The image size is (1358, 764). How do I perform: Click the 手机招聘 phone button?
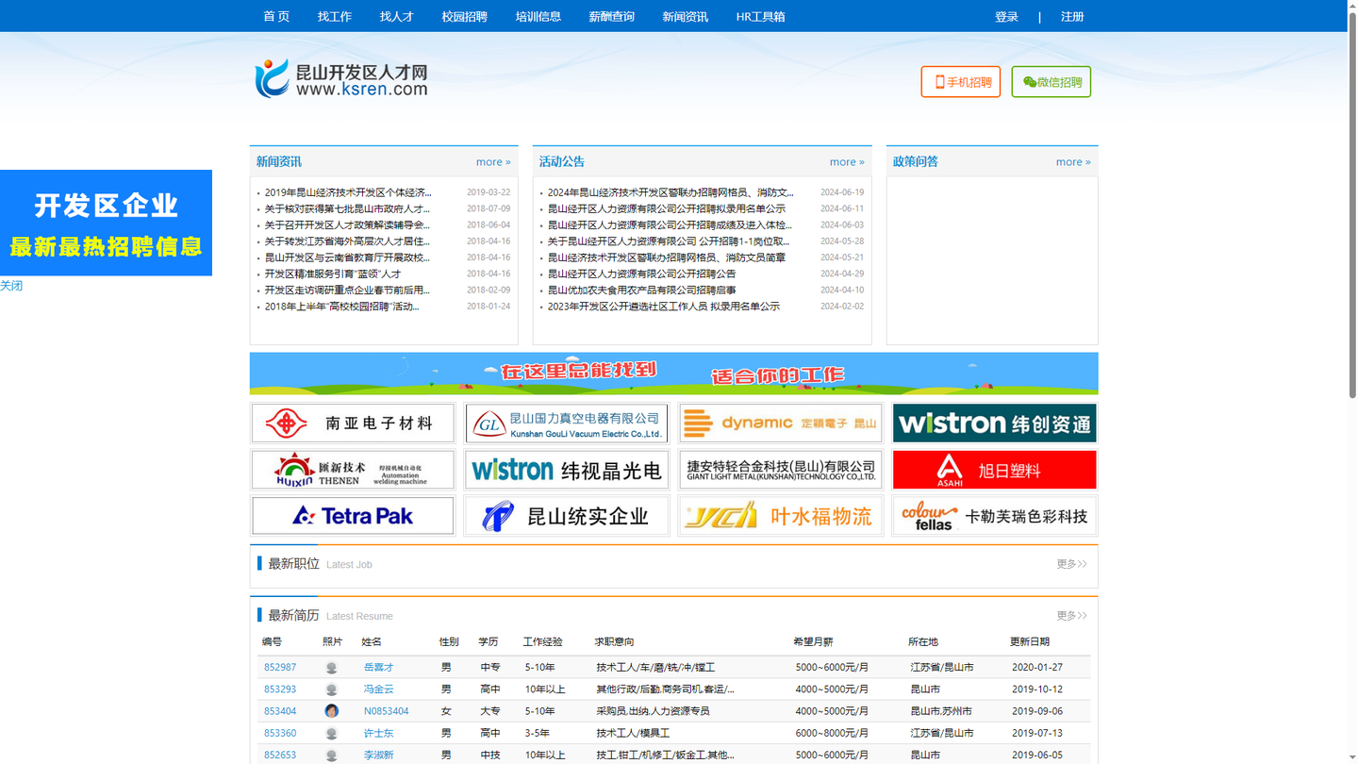point(961,82)
